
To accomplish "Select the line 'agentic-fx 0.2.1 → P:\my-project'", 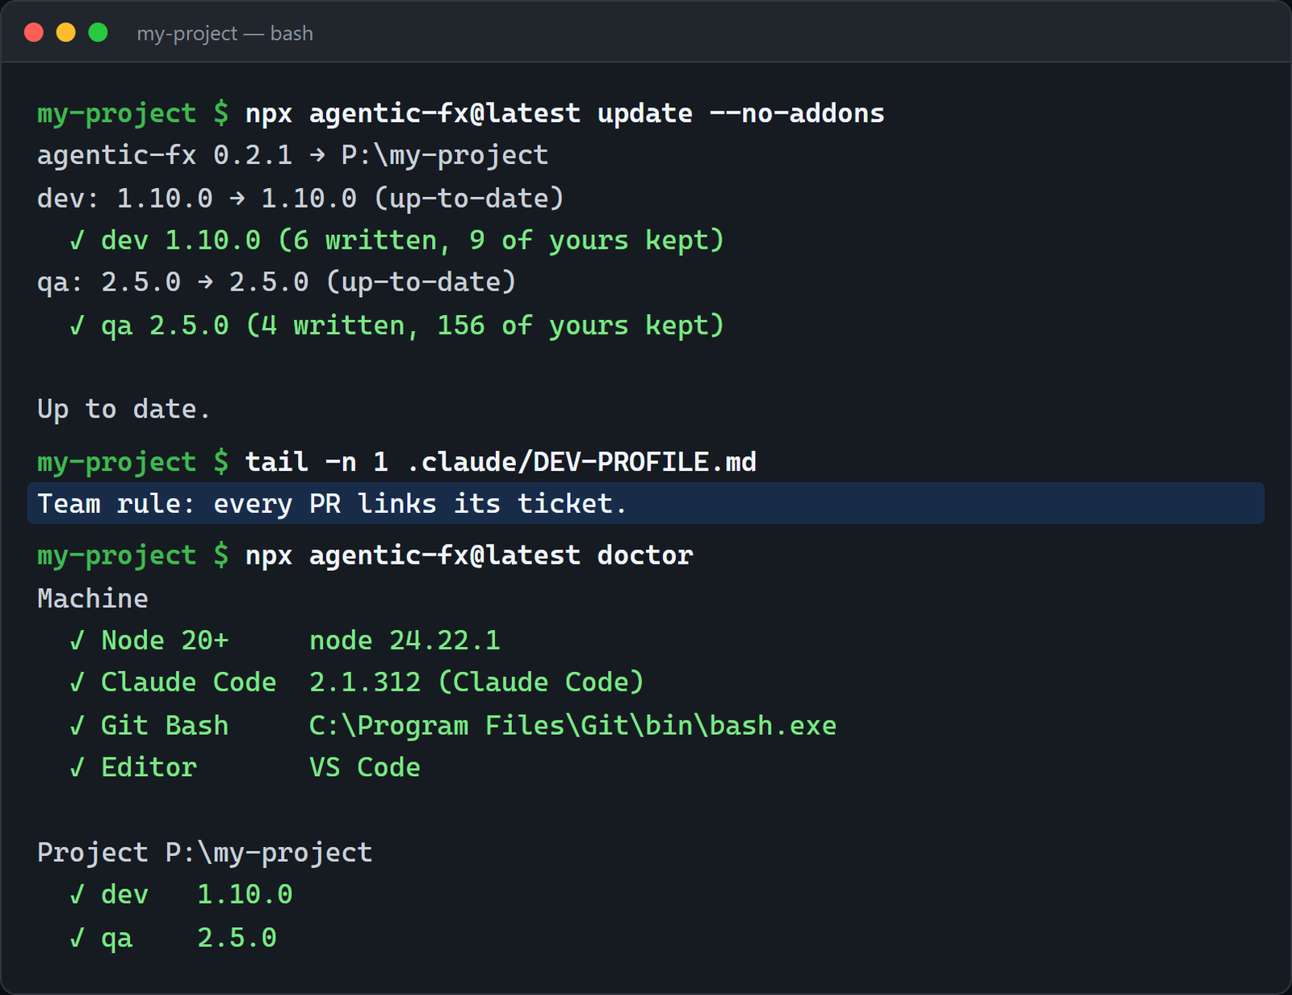I will [x=292, y=155].
